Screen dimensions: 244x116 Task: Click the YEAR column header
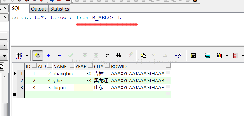[x=83, y=67]
